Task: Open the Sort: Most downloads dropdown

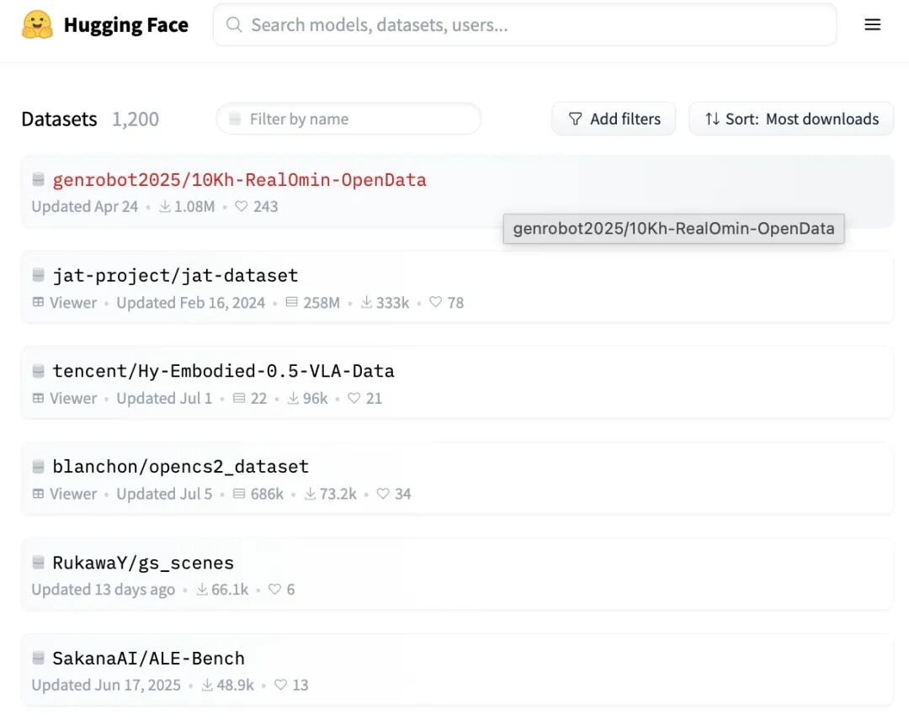Action: pyautogui.click(x=790, y=119)
